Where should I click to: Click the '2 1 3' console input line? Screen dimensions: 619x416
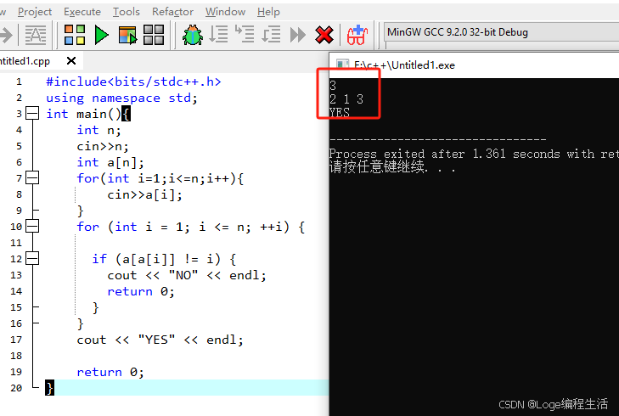coord(346,99)
